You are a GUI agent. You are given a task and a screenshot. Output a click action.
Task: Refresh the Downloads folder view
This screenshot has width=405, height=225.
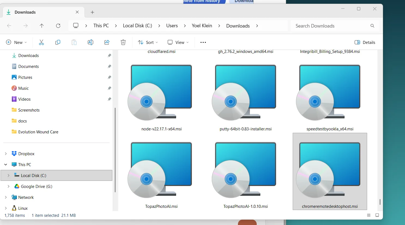(x=58, y=26)
